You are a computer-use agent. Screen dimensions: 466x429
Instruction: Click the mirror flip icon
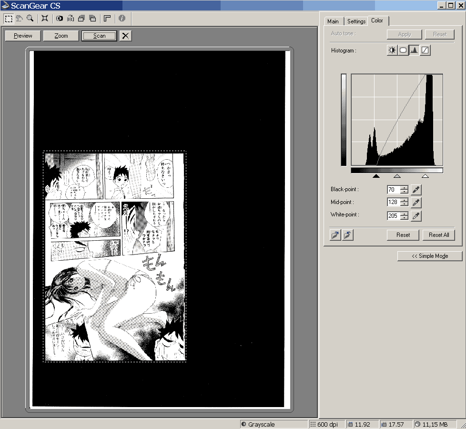click(x=71, y=19)
